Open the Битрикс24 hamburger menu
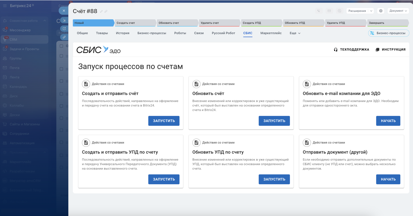The image size is (413, 216). [x=5, y=6]
